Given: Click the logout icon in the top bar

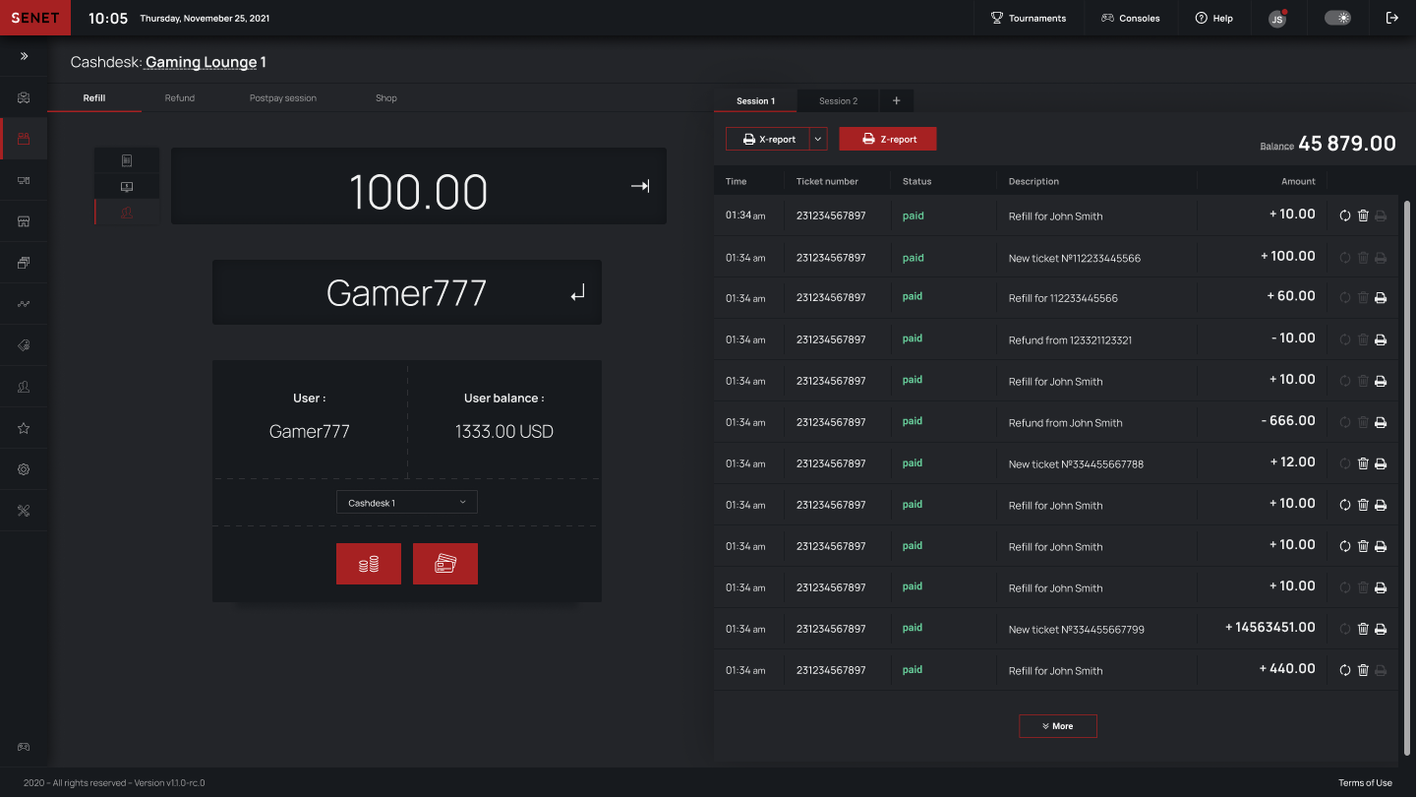Looking at the screenshot, I should click(1390, 17).
